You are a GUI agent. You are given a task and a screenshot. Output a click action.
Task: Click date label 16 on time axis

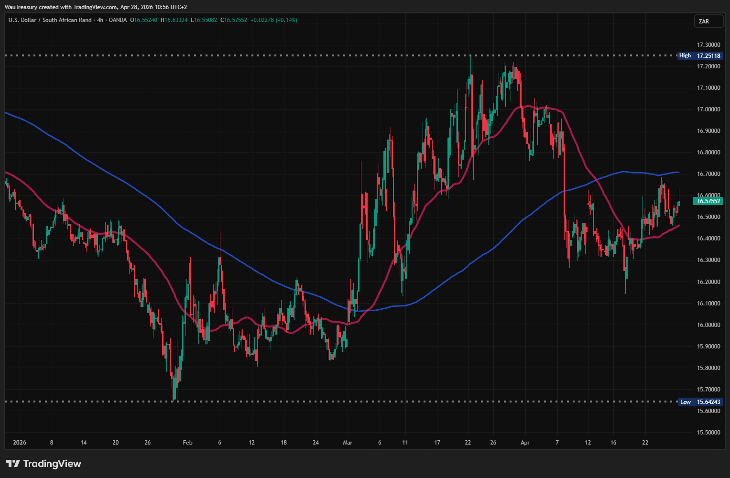coord(613,443)
